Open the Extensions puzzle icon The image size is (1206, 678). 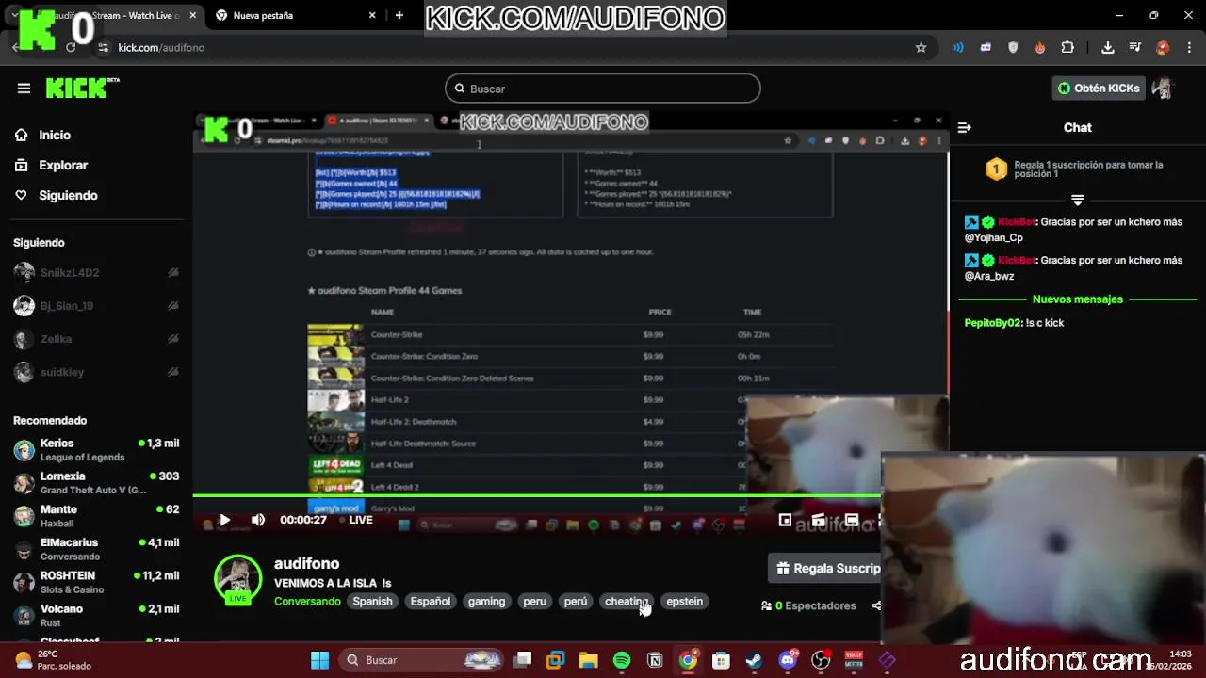(1067, 47)
